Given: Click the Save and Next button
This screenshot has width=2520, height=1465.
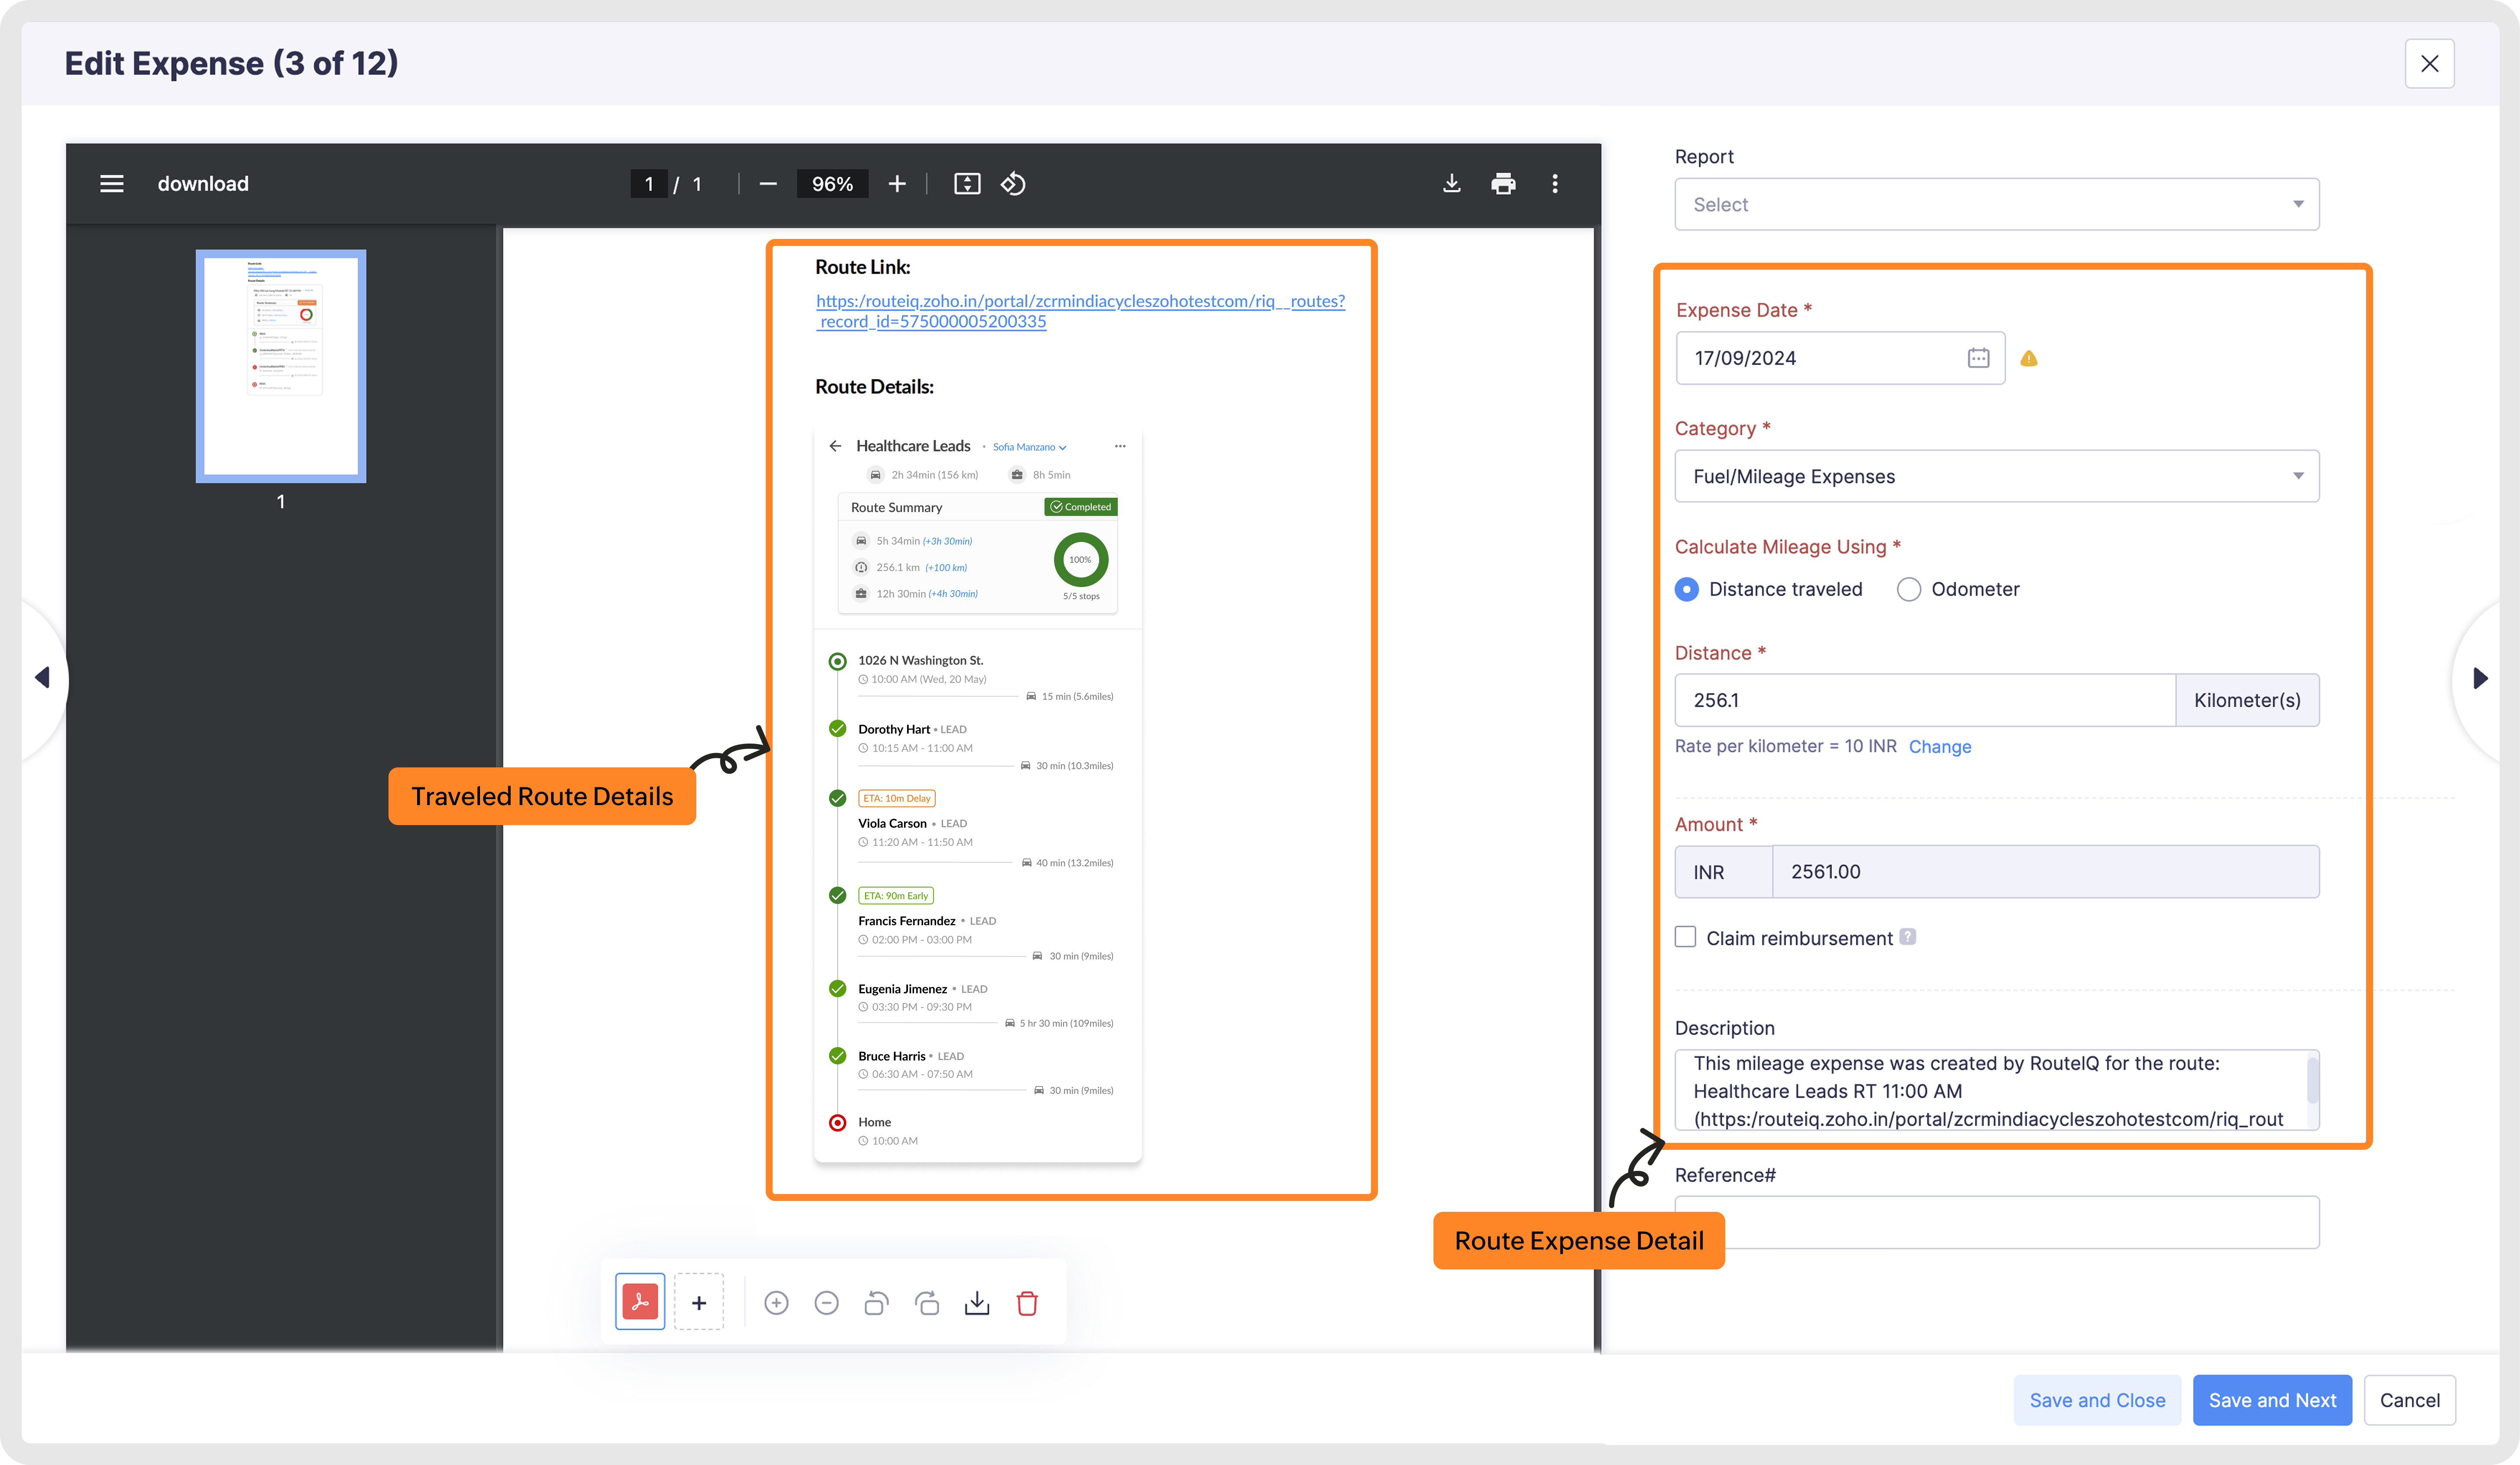Looking at the screenshot, I should click(2271, 1399).
